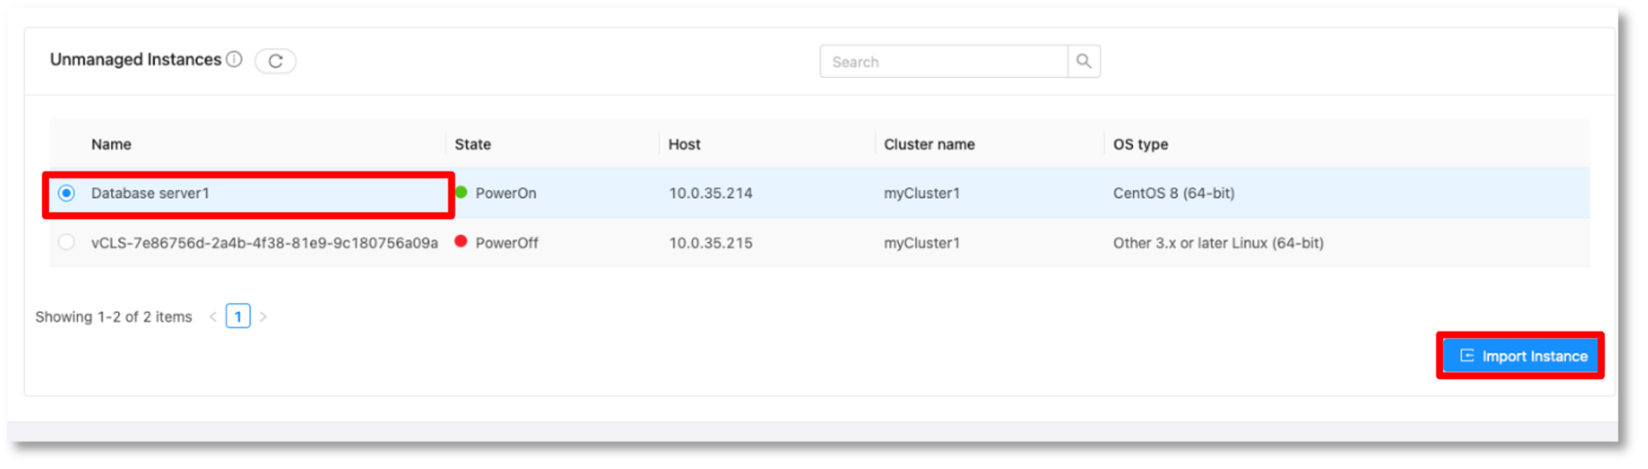Click page number 1 in pagination
The width and height of the screenshot is (1648, 469).
tap(238, 315)
